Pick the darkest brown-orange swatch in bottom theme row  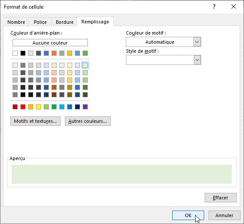click(54, 95)
